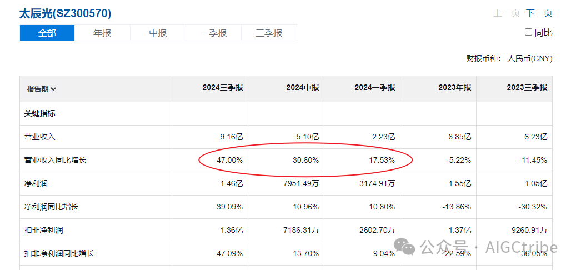This screenshot has height=270, width=576.
Task: Click the 39.09% profit growth value
Action: [230, 207]
